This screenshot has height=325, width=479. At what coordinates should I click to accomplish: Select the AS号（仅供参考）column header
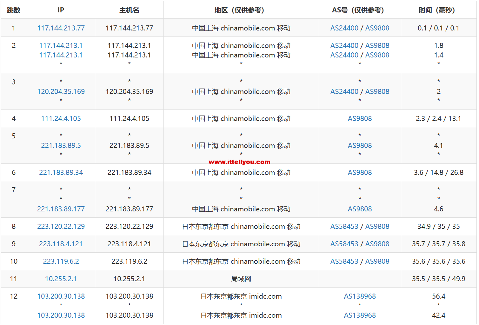(x=360, y=10)
